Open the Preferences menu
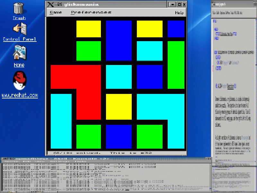The height and width of the screenshot is (193, 257). (x=91, y=13)
